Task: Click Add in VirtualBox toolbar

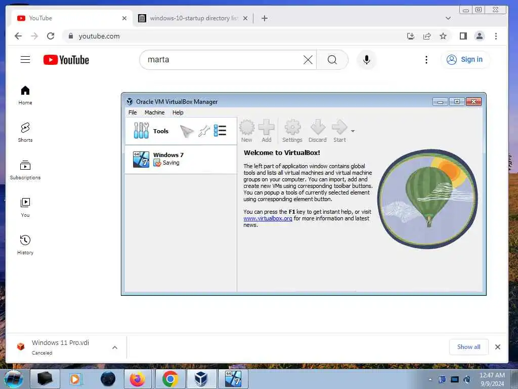Action: (x=266, y=131)
